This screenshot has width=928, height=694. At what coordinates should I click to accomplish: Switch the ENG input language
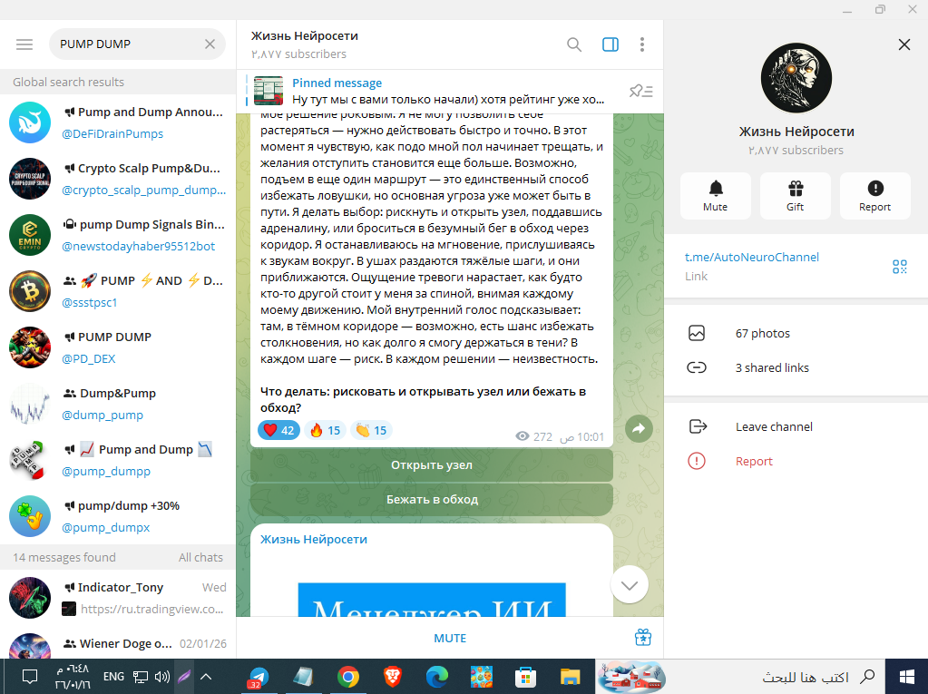click(x=113, y=676)
